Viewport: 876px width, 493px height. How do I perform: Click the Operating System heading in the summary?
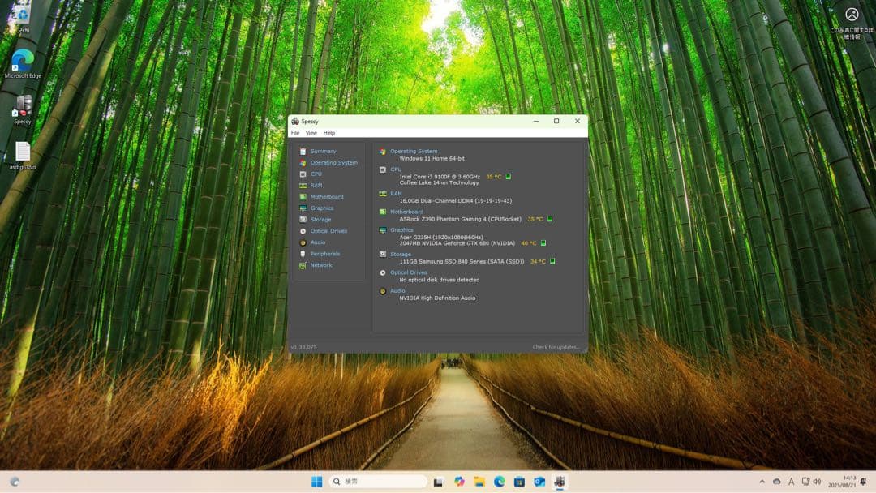tap(413, 150)
